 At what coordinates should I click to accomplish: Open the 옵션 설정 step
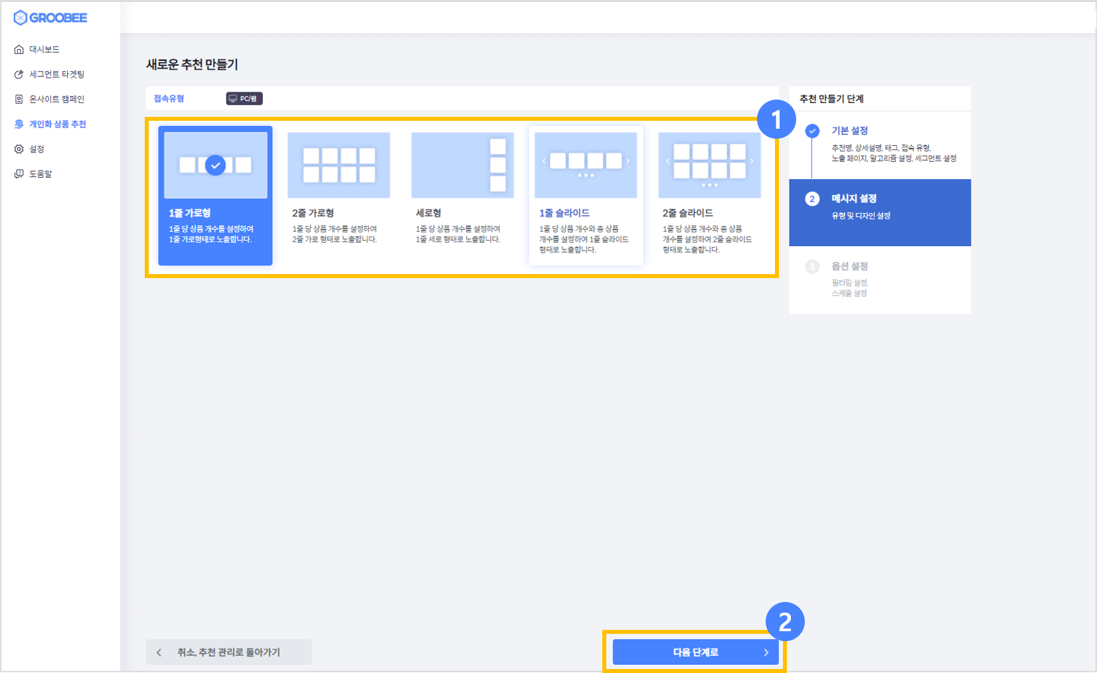click(x=880, y=279)
